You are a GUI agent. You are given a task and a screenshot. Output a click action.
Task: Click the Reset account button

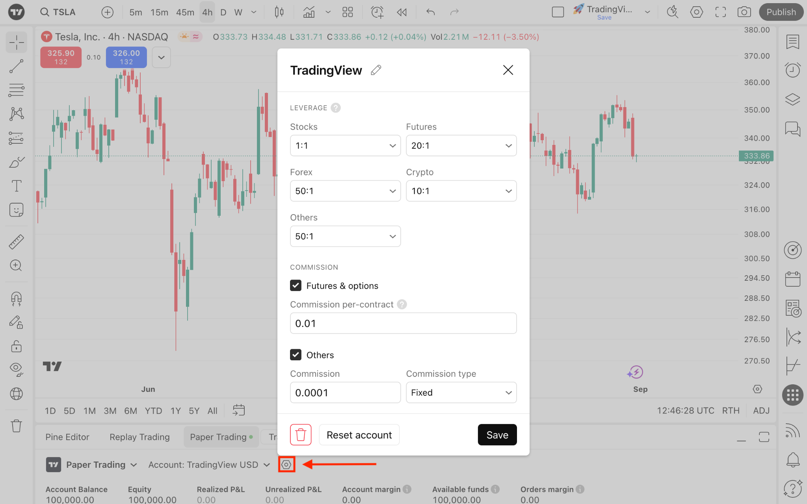coord(359,435)
